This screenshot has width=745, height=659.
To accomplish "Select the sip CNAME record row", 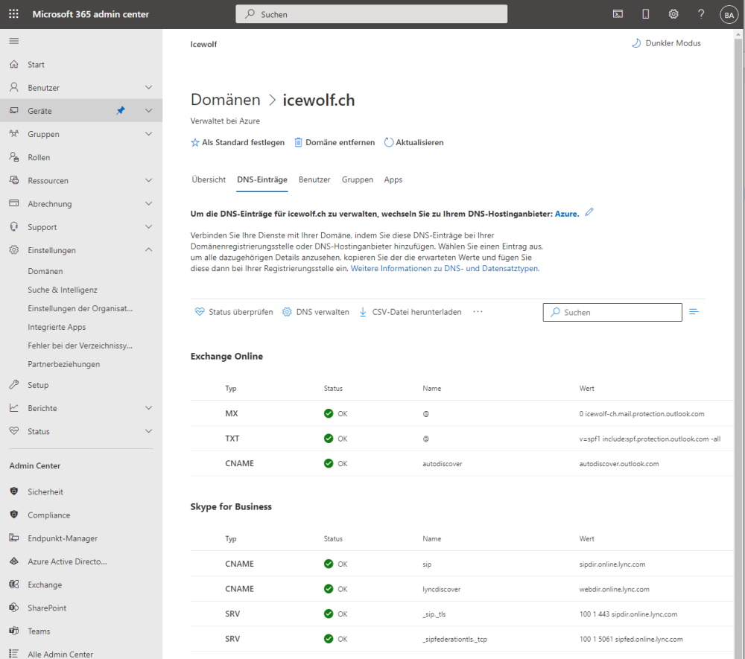I will point(462,564).
